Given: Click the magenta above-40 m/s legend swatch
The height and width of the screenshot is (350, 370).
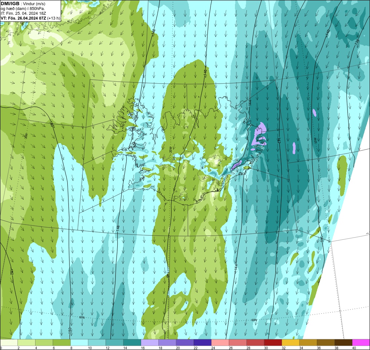Looking at the screenshot, I should tap(361, 343).
